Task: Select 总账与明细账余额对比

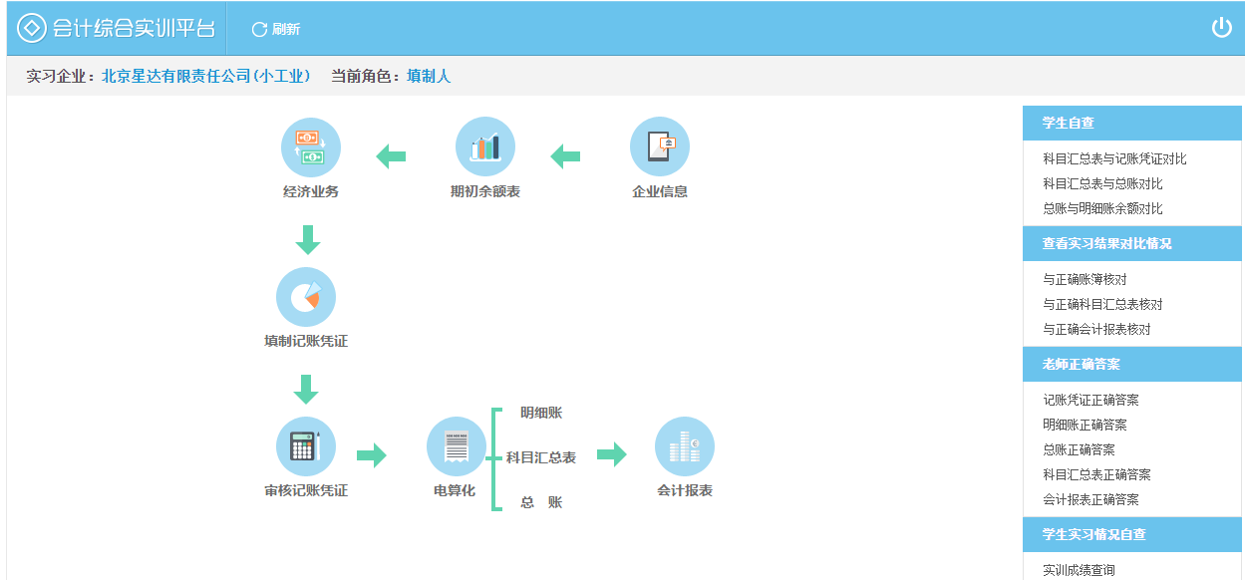Action: [x=1102, y=208]
